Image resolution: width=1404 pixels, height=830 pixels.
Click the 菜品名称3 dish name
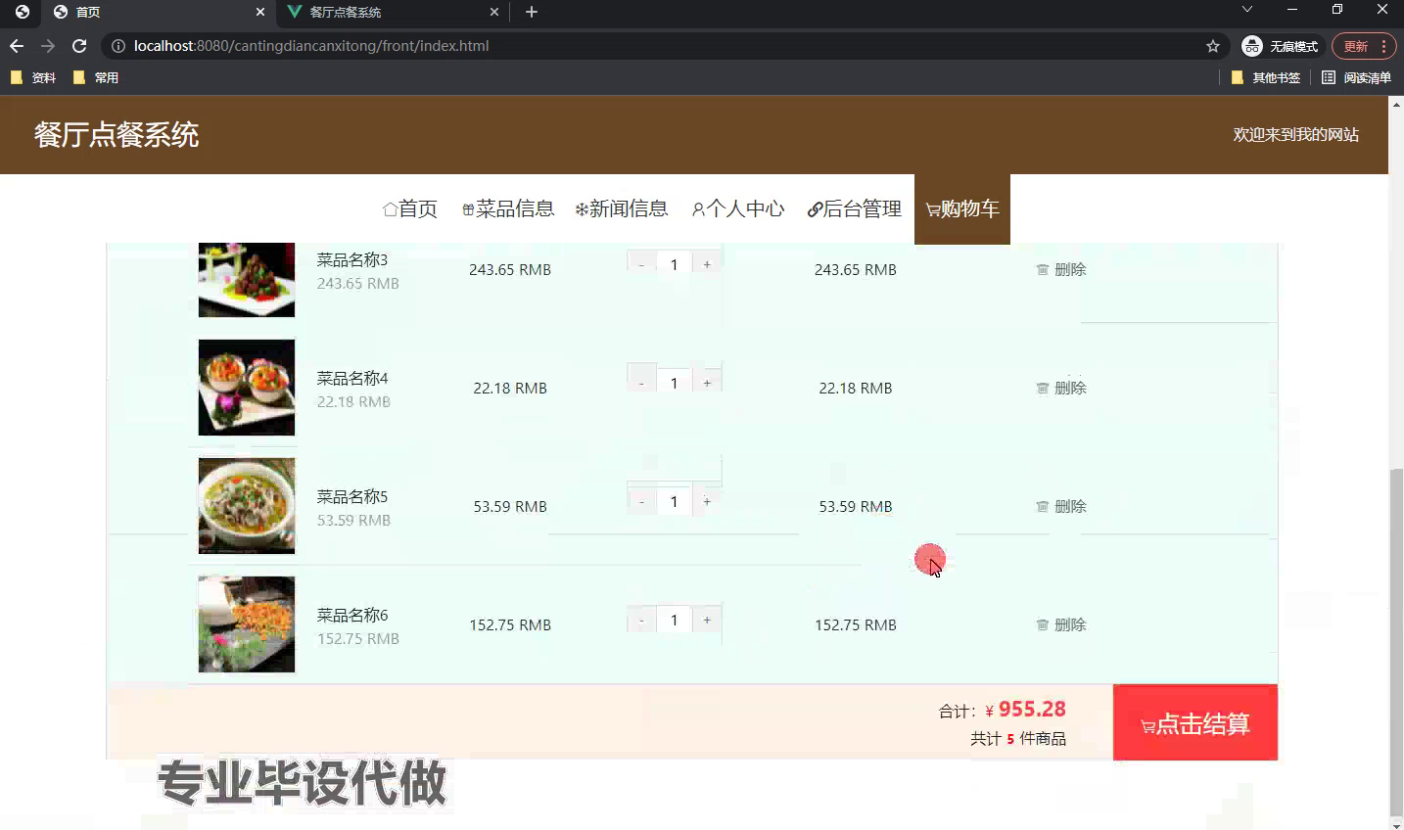352,259
